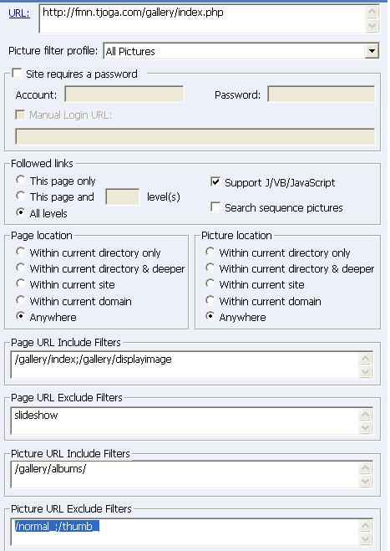This screenshot has height=551, width=390.
Task: Click scroll down arrow in Page URL Exclude Filters
Action: point(366,427)
